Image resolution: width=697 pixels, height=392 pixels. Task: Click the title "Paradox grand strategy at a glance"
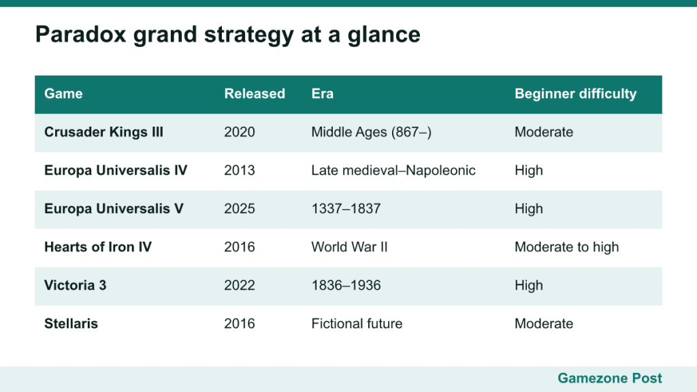[x=227, y=35]
